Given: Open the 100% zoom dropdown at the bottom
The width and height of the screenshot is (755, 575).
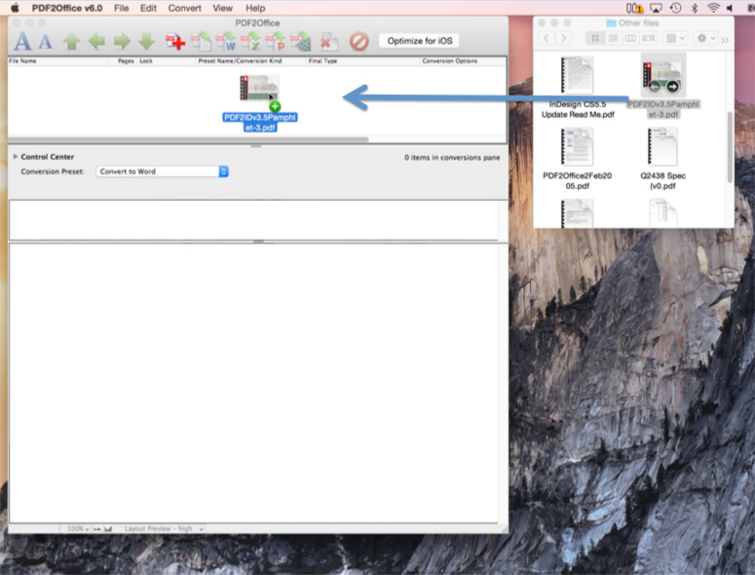Looking at the screenshot, I should point(78,529).
